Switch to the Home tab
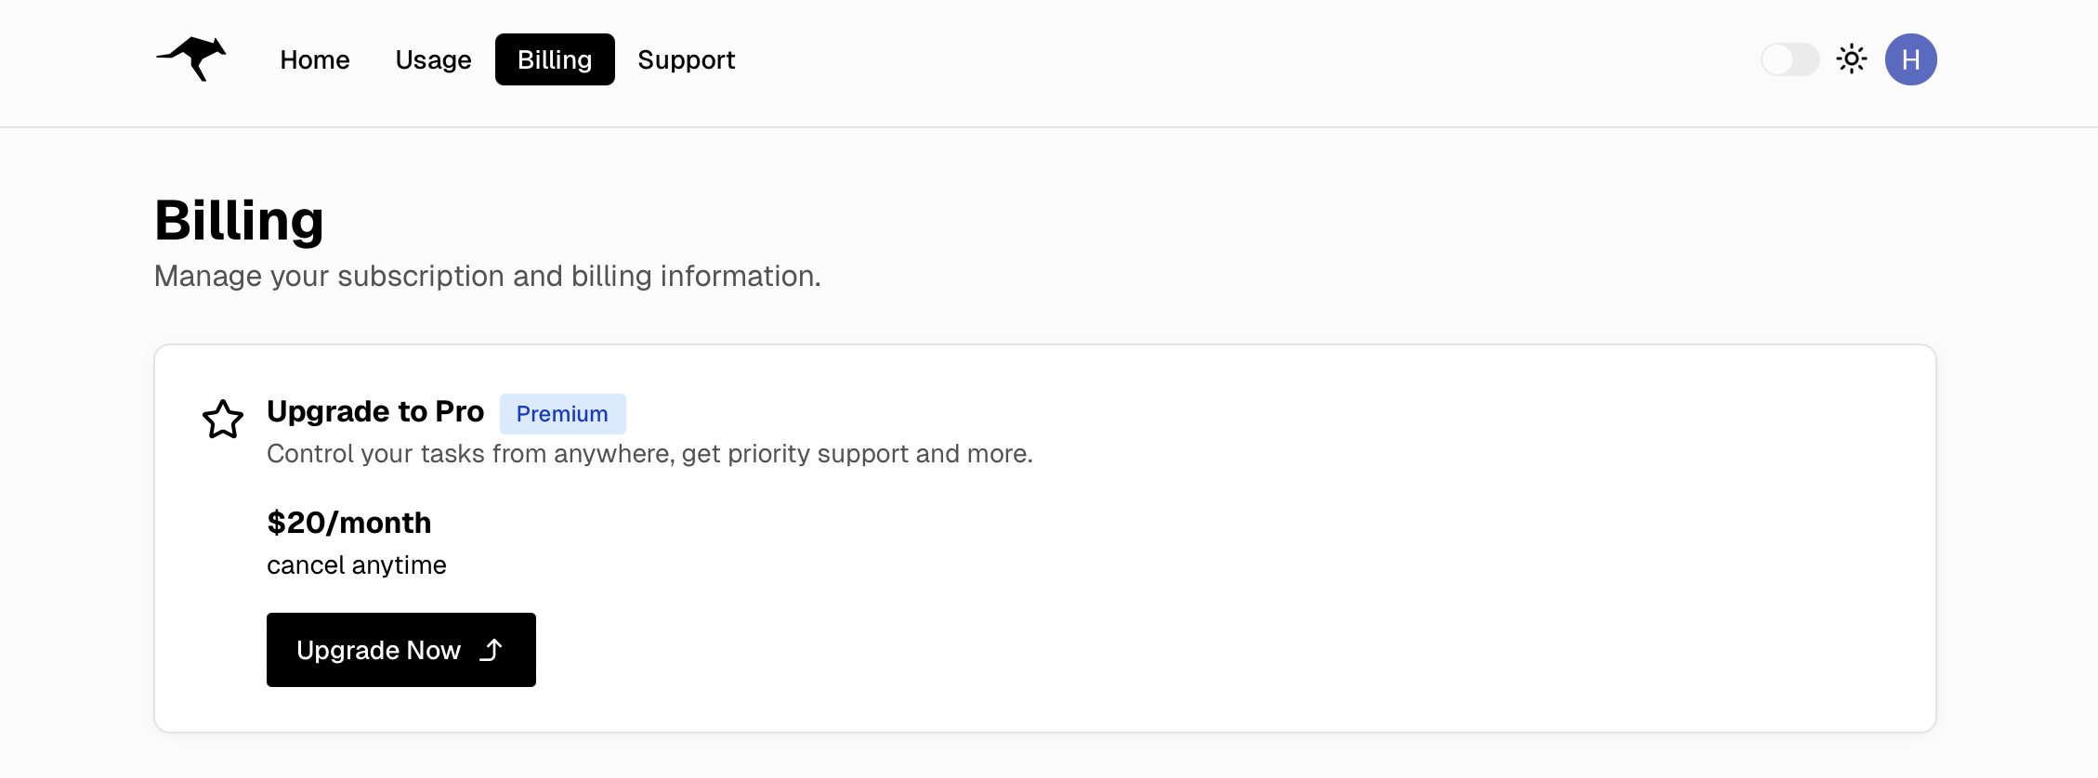This screenshot has height=778, width=2098. pyautogui.click(x=315, y=59)
